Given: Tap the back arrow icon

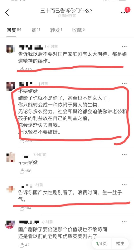Looking at the screenshot, I should coord(7,12).
